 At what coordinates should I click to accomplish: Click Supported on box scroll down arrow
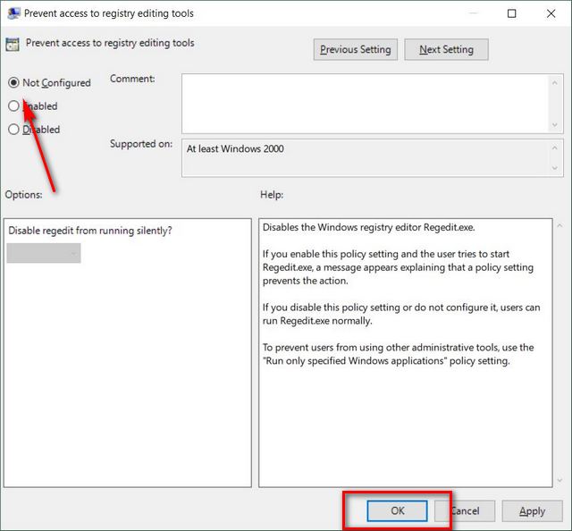(555, 168)
